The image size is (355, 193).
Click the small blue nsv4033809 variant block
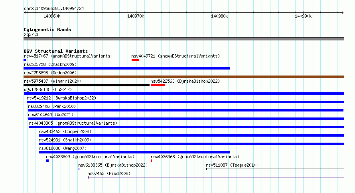click(47, 161)
